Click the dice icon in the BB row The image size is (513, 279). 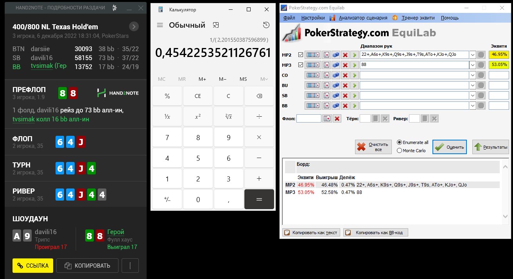pyautogui.click(x=336, y=105)
